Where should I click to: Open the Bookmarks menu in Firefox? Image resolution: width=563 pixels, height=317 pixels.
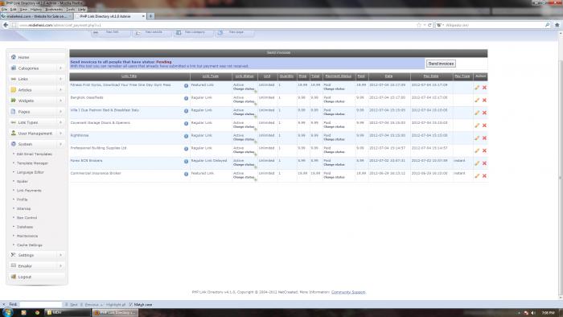tap(54, 10)
